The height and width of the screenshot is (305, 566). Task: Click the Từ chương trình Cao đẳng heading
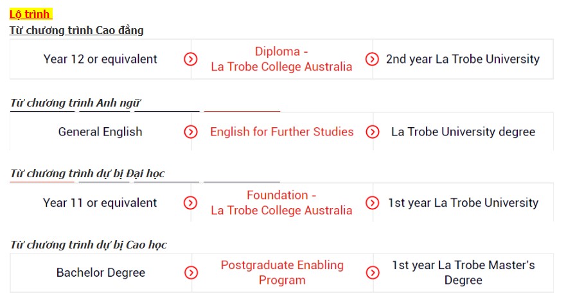76,30
